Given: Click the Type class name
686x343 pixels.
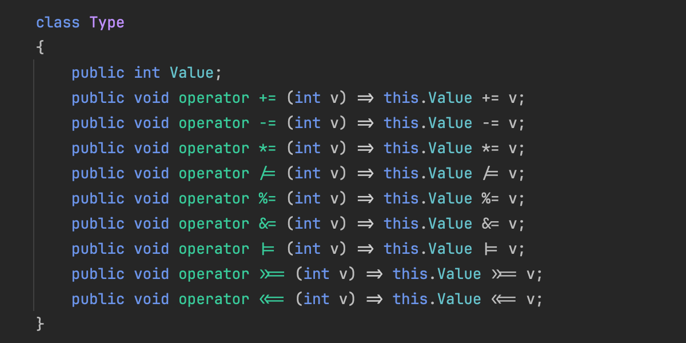Looking at the screenshot, I should coord(107,23).
